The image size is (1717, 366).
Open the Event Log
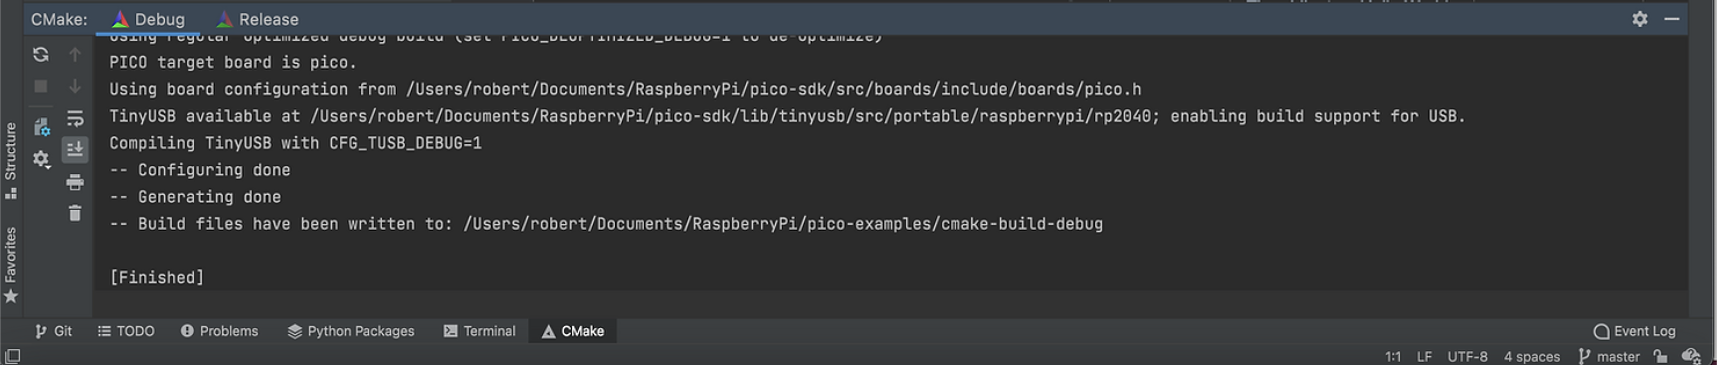(x=1634, y=331)
